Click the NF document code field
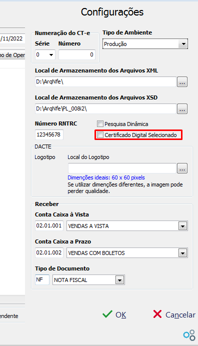 coord(42,280)
